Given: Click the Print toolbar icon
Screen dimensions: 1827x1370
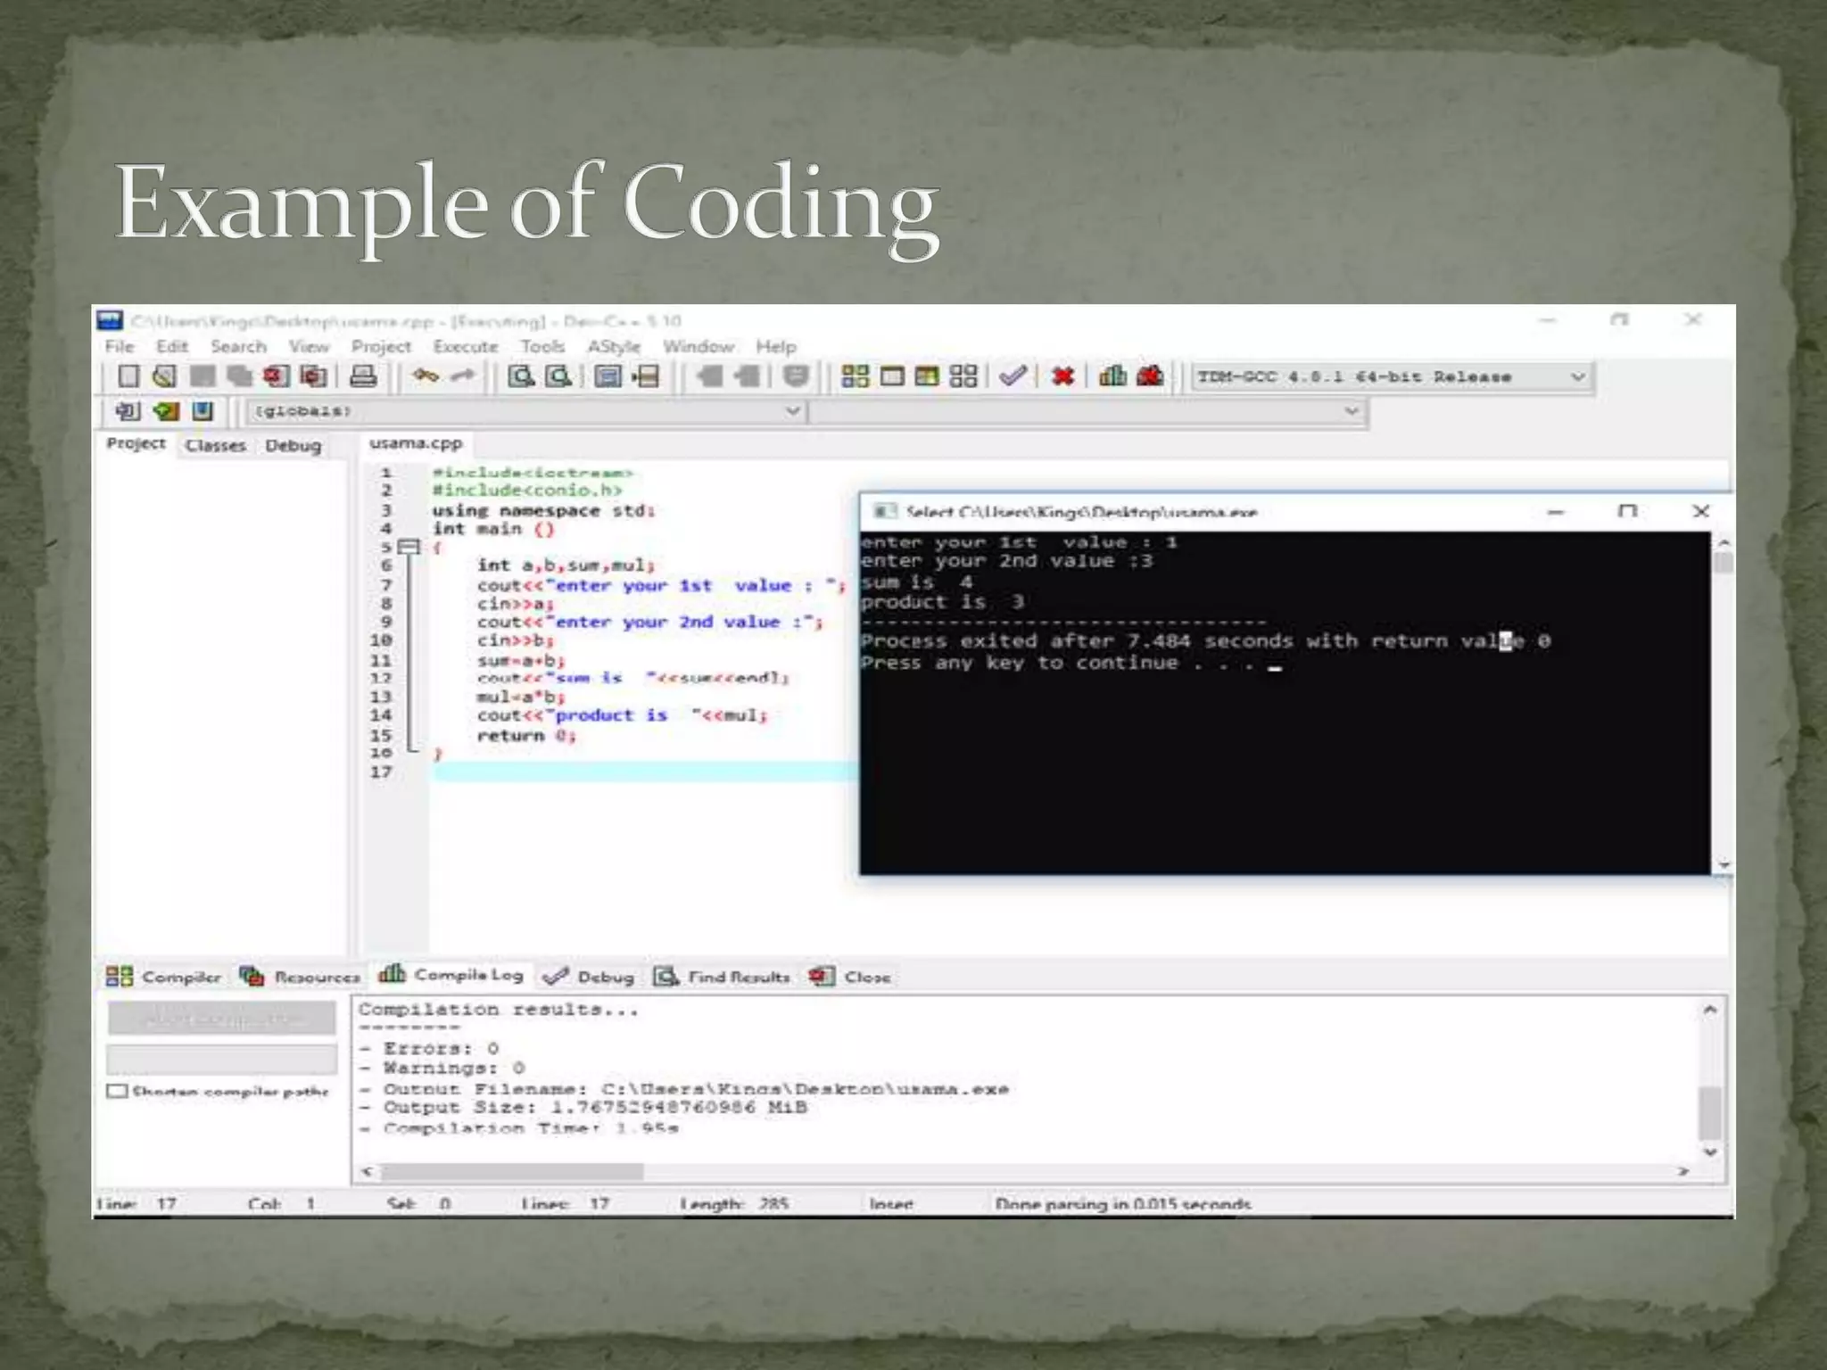Looking at the screenshot, I should pos(362,376).
